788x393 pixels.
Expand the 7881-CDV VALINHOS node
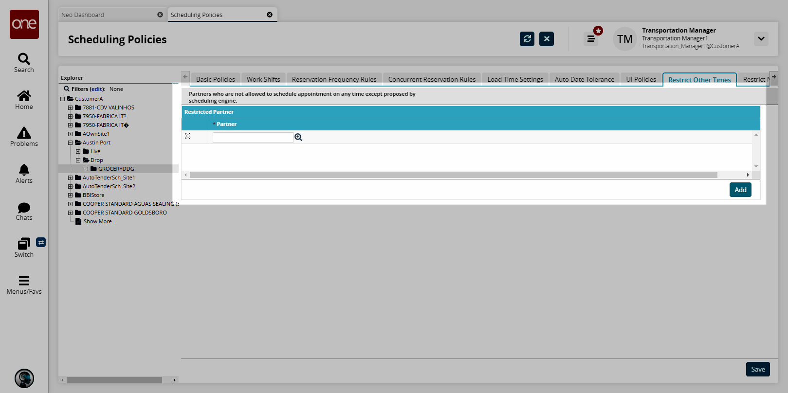[71, 107]
